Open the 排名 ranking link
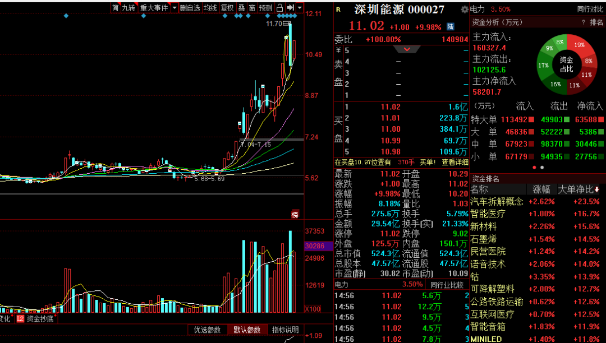 [596, 23]
